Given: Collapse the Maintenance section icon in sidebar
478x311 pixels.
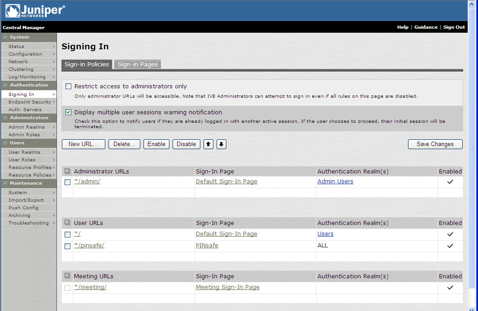Looking at the screenshot, I should point(5,183).
